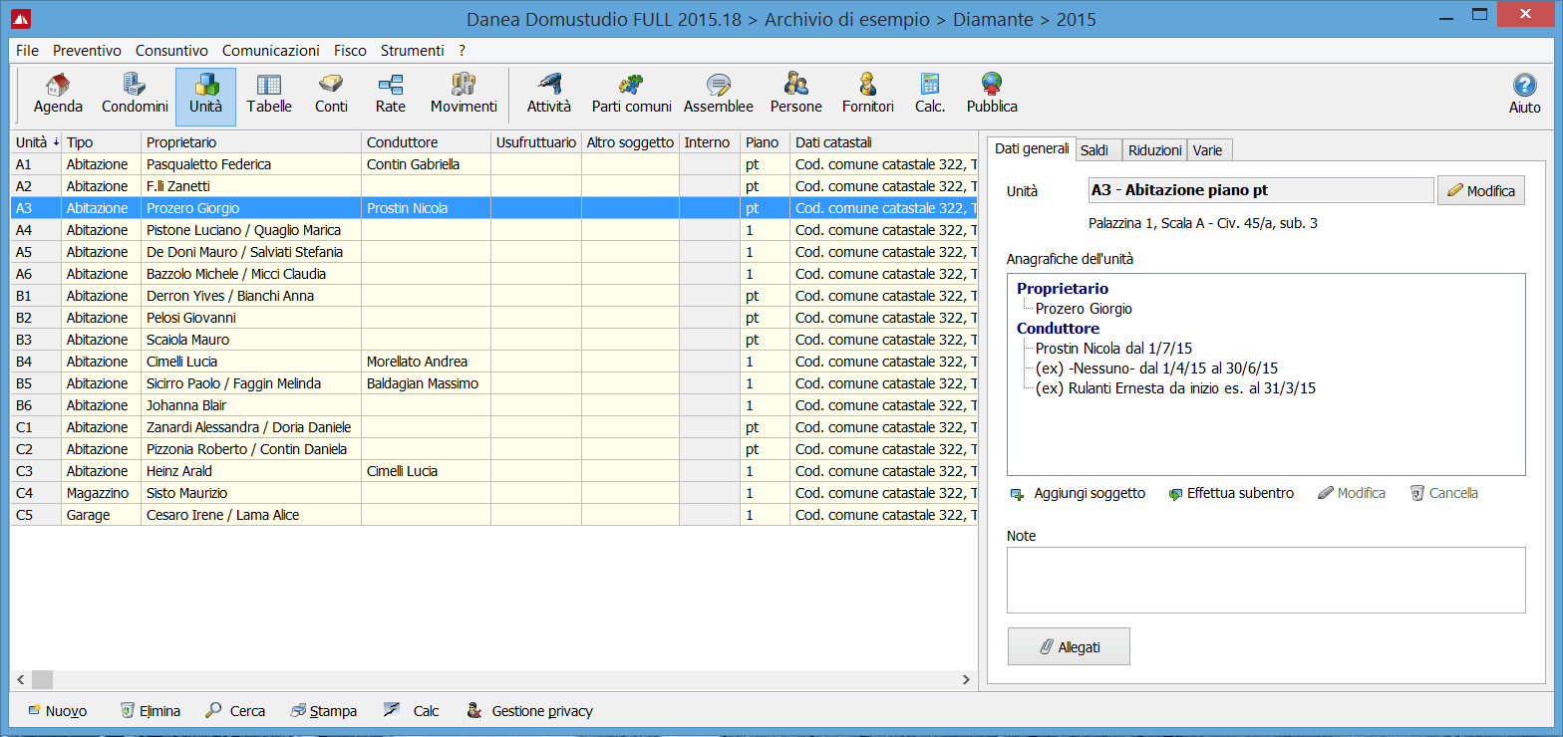Open the Consuntivo menu
Image resolution: width=1563 pixels, height=737 pixels.
click(x=171, y=50)
